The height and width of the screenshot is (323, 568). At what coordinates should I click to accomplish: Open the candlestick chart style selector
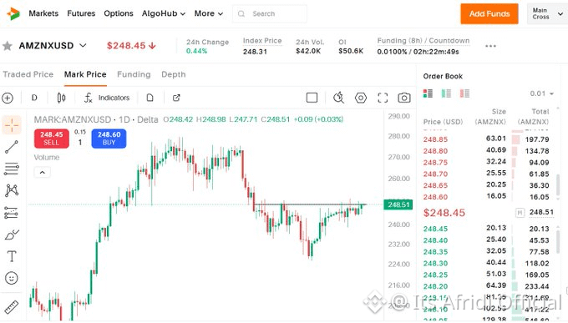62,98
